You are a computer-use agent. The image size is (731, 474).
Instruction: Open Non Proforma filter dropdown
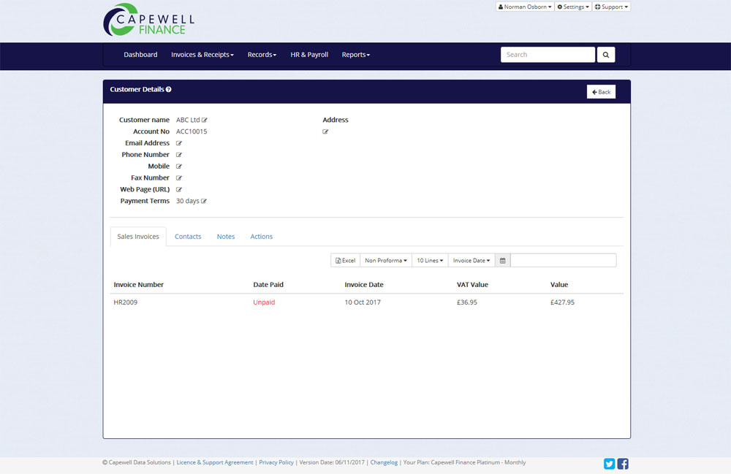385,260
